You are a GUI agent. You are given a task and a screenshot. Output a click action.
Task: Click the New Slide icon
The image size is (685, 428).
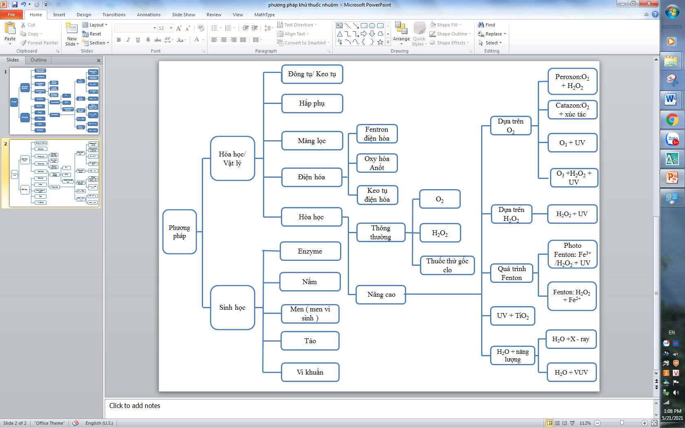click(x=72, y=29)
